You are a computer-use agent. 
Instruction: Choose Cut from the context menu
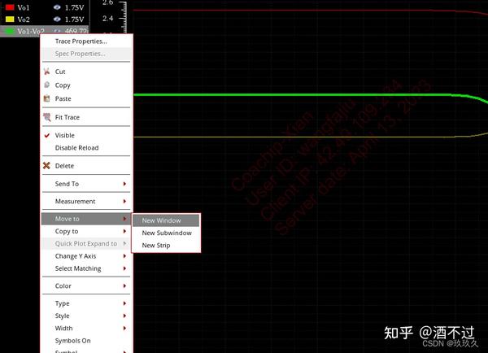pyautogui.click(x=86, y=72)
